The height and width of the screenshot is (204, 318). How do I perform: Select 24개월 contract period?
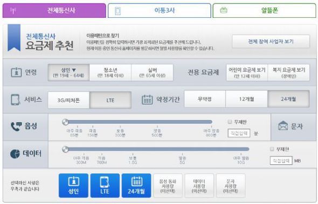click(288, 99)
